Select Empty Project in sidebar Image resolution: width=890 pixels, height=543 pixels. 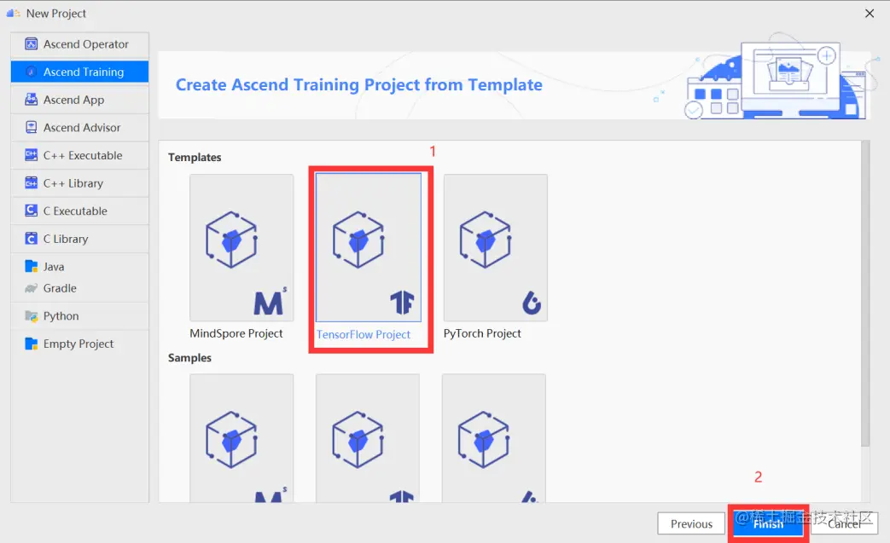(79, 344)
